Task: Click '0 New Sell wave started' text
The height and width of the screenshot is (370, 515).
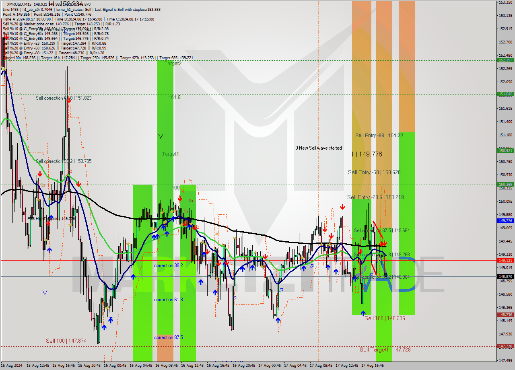Action: 319,148
